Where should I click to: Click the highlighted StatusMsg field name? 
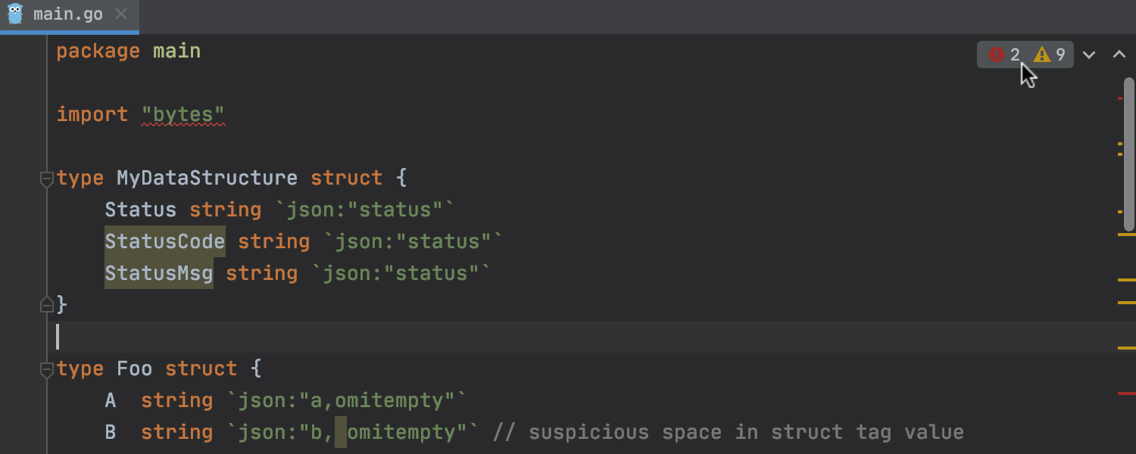(158, 274)
